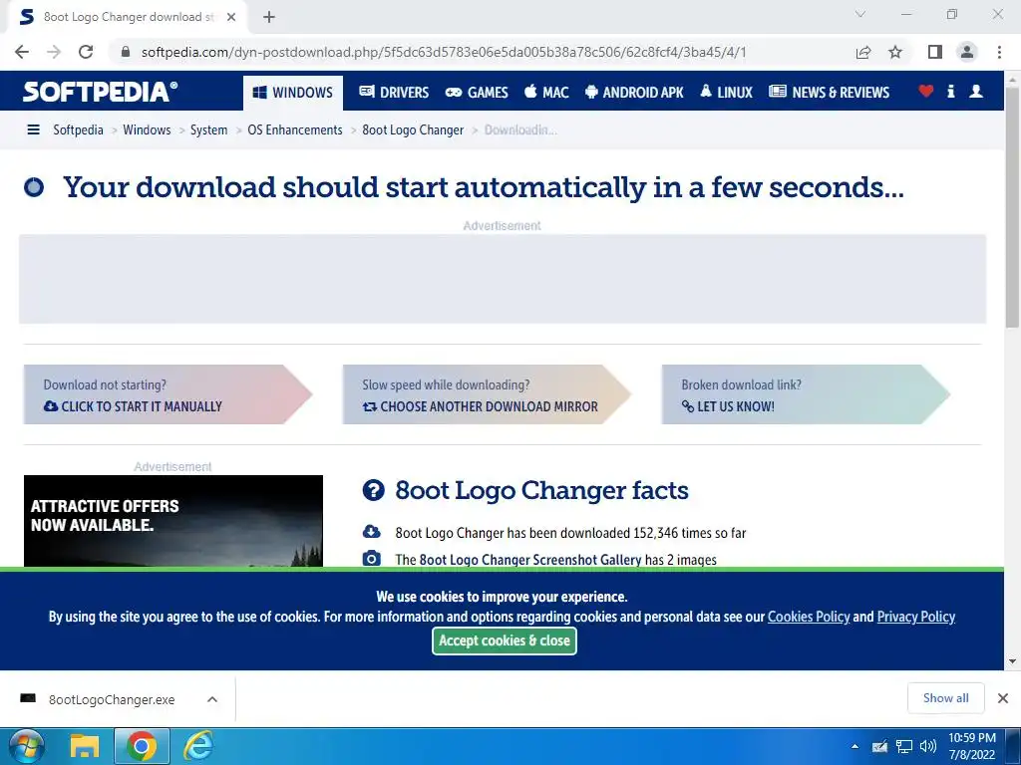The height and width of the screenshot is (765, 1021).
Task: Open the 8oot Logo Changer Screenshot Gallery link
Action: tap(530, 560)
